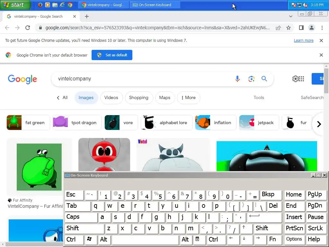
Task: Open the Google apps grid icon
Action: coord(301,79)
